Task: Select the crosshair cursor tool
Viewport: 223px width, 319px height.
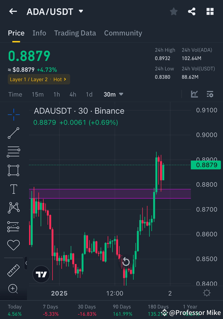Action: pyautogui.click(x=13, y=114)
